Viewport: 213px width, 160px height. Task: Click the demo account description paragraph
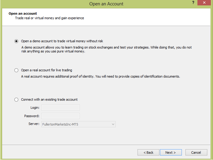point(106,49)
